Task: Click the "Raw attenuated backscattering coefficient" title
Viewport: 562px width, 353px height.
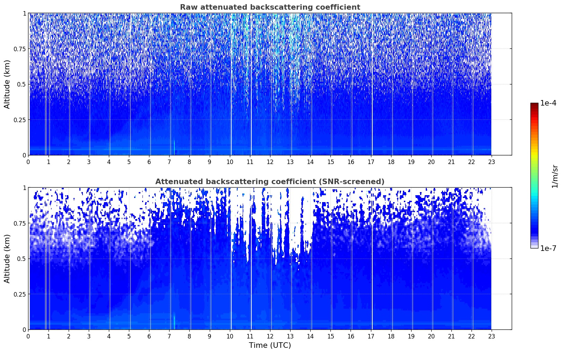Action: (x=270, y=7)
